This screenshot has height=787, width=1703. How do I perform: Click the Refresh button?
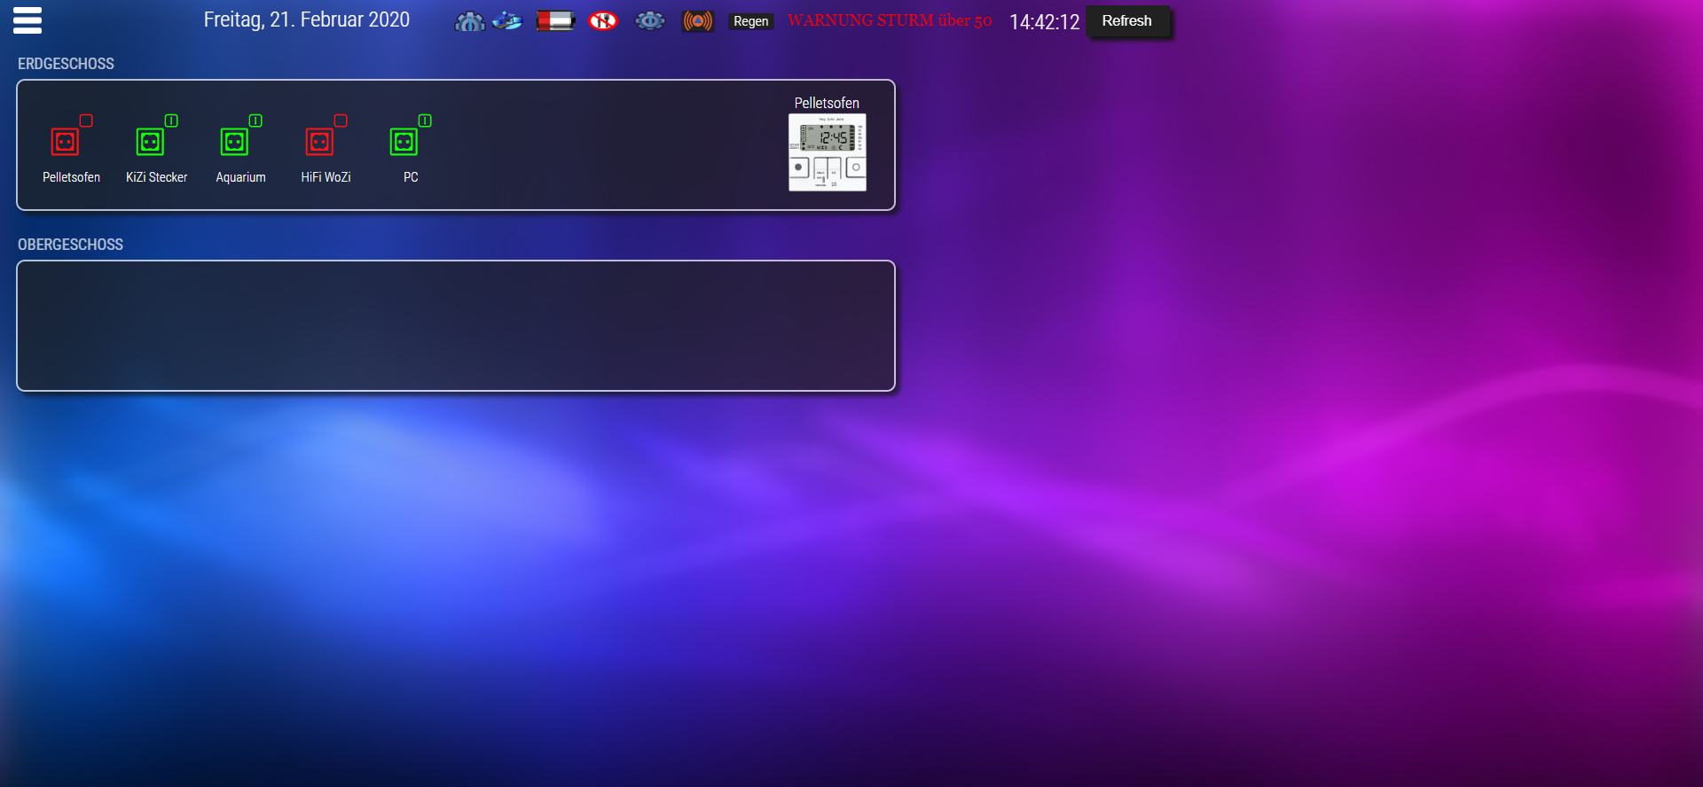(x=1126, y=21)
